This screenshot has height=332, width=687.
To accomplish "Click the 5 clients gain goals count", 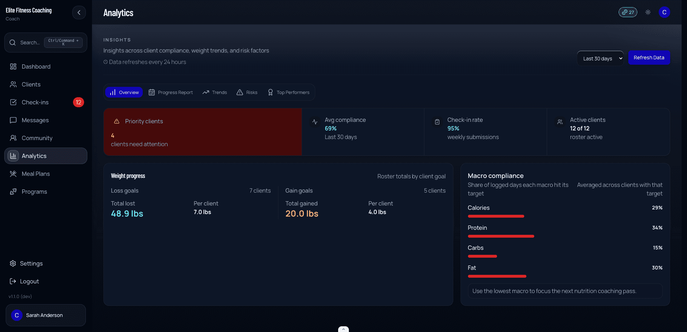I will pos(435,191).
